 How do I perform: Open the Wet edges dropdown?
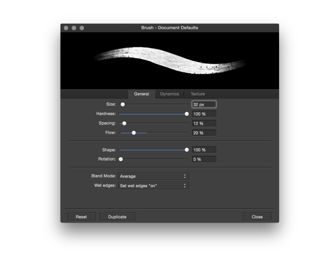[x=153, y=186]
